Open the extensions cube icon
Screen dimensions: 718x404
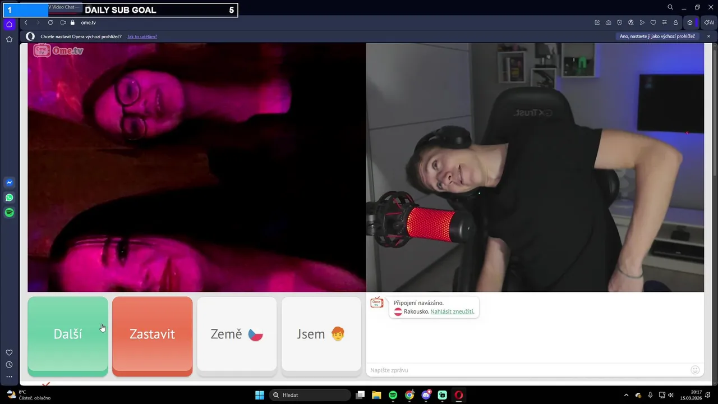tap(690, 22)
